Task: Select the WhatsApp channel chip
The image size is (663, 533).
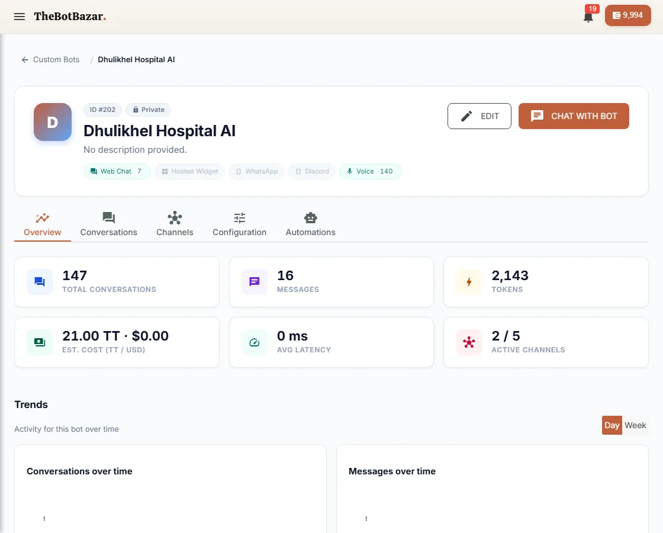Action: click(x=257, y=171)
